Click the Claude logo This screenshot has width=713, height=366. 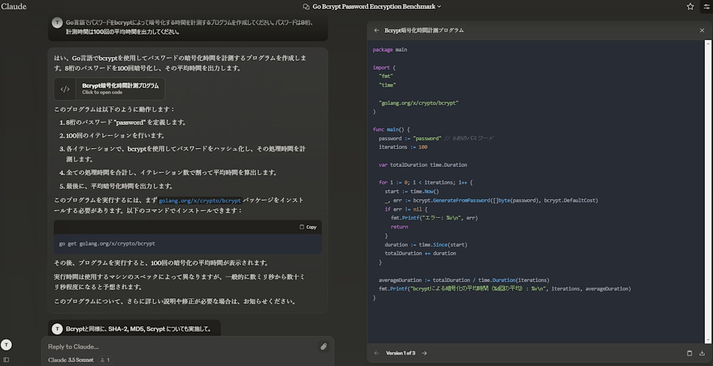point(14,7)
